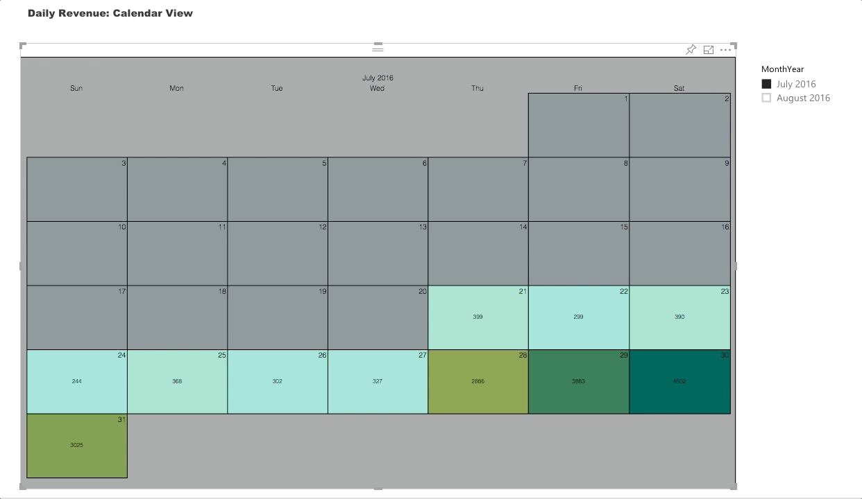Click the July 21 cell with 399
This screenshot has height=499, width=862.
pyautogui.click(x=478, y=317)
